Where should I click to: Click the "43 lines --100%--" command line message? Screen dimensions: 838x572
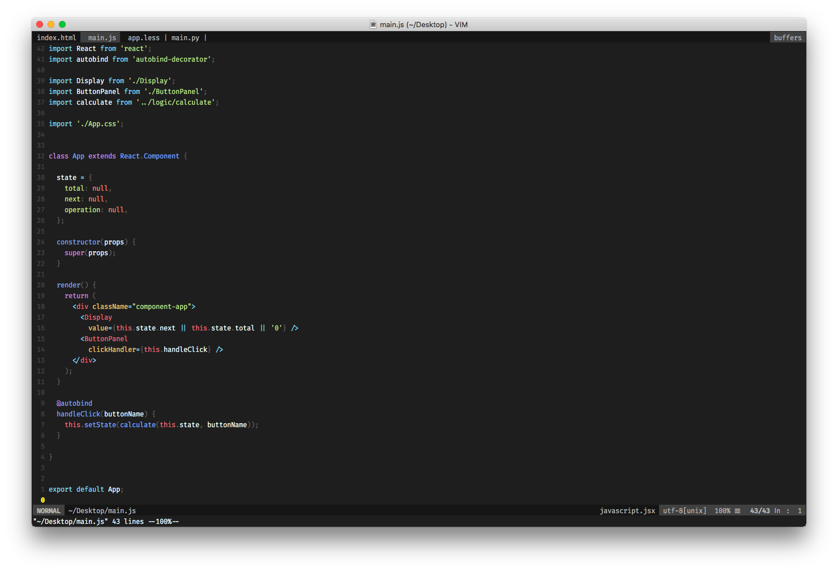coord(146,522)
